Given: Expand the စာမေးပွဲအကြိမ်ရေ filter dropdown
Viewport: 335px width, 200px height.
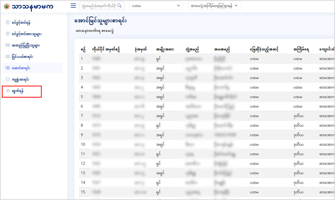Looking at the screenshot, I should coord(214,6).
